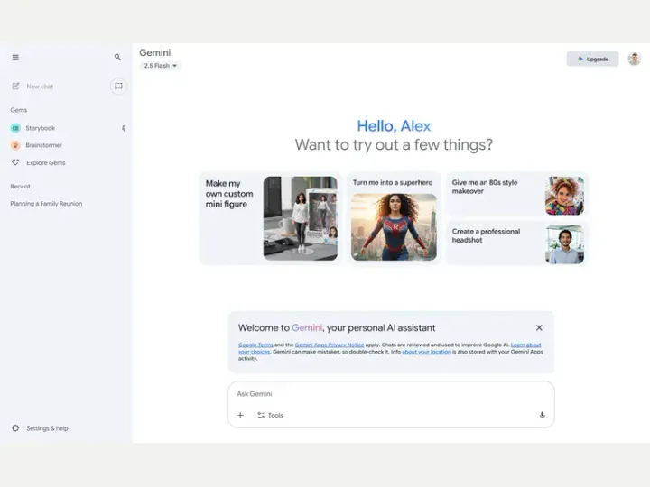Open Explore Gems
The width and height of the screenshot is (650, 487).
pyautogui.click(x=46, y=162)
